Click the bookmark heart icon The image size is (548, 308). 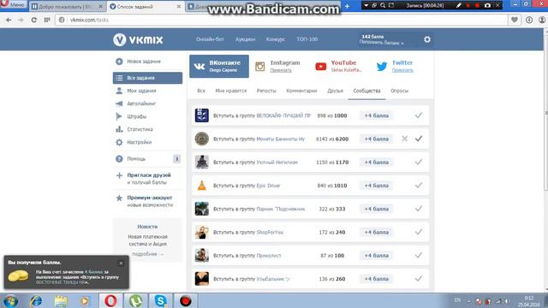pyautogui.click(x=514, y=20)
